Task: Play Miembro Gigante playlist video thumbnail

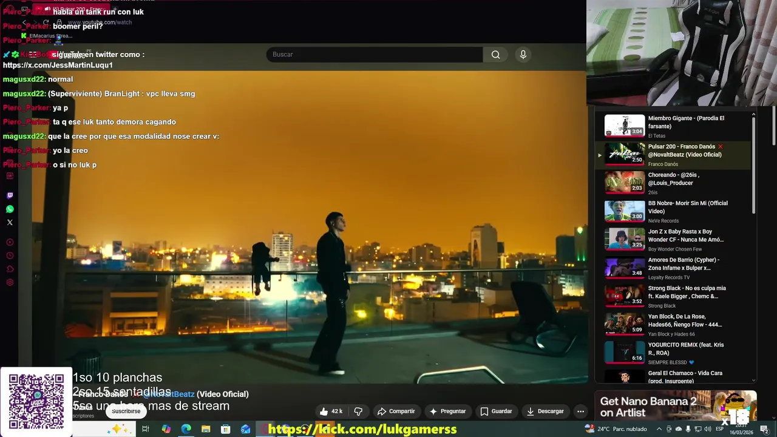Action: pyautogui.click(x=625, y=126)
